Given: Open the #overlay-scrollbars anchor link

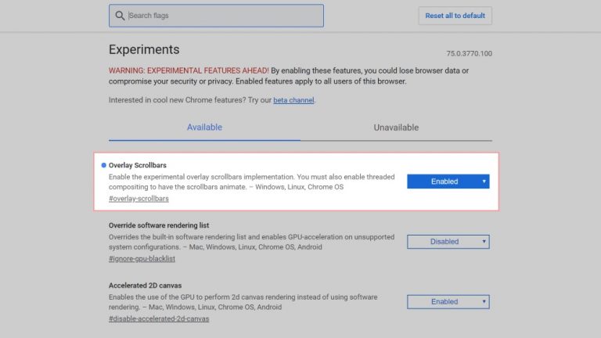Looking at the screenshot, I should [x=139, y=199].
